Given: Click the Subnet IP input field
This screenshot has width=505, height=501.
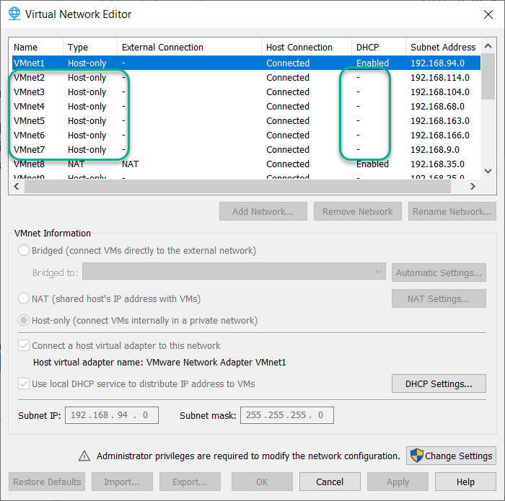Looking at the screenshot, I should click(x=112, y=415).
